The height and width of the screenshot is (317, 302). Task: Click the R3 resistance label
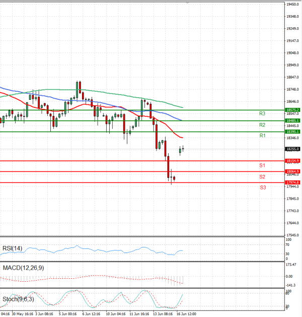262,113
